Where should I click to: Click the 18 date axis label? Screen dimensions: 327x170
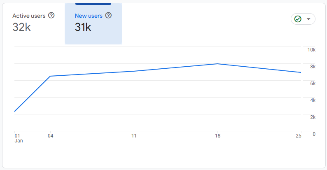pos(217,136)
